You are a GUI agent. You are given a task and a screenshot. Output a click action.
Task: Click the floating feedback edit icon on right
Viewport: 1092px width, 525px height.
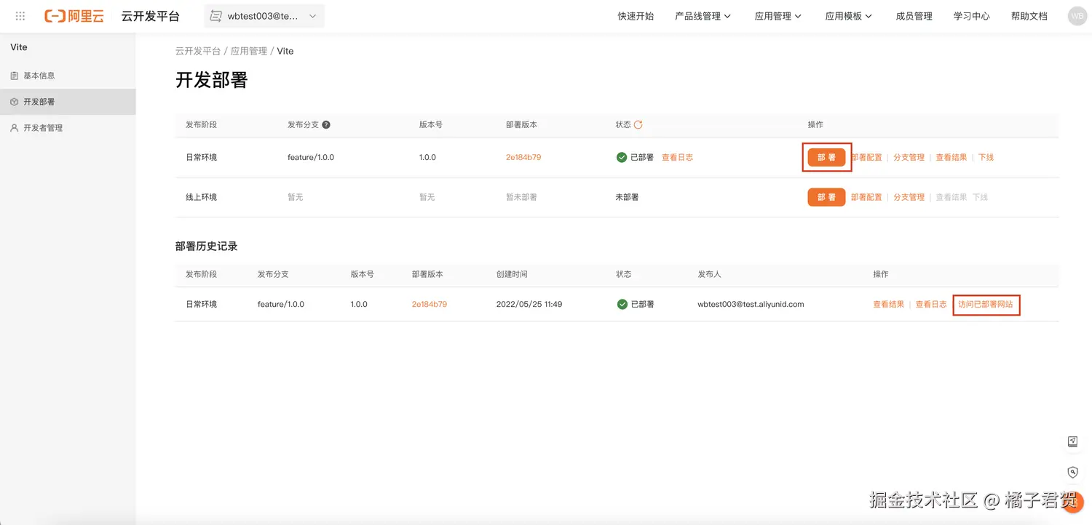pyautogui.click(x=1072, y=441)
